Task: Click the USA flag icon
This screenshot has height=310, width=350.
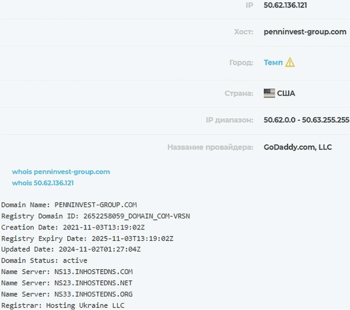Action: (269, 93)
